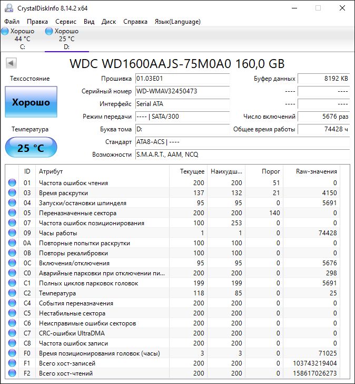The height and width of the screenshot is (384, 355).
Task: Click the blue Хорошо health status button
Action: (31, 102)
